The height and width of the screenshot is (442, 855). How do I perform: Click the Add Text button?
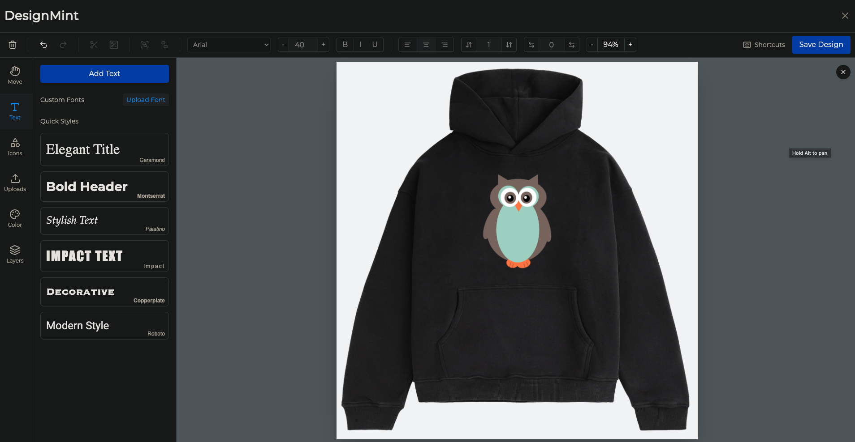tap(104, 74)
